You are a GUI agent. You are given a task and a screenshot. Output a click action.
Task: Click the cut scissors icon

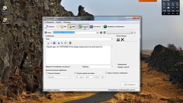[x=59, y=43]
